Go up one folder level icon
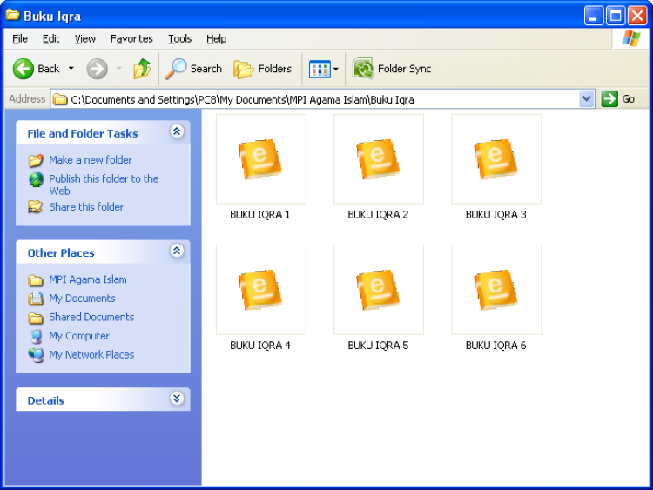Image resolution: width=653 pixels, height=490 pixels. pos(142,69)
